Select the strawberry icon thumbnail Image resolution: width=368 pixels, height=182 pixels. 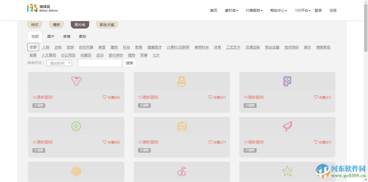tap(76, 81)
